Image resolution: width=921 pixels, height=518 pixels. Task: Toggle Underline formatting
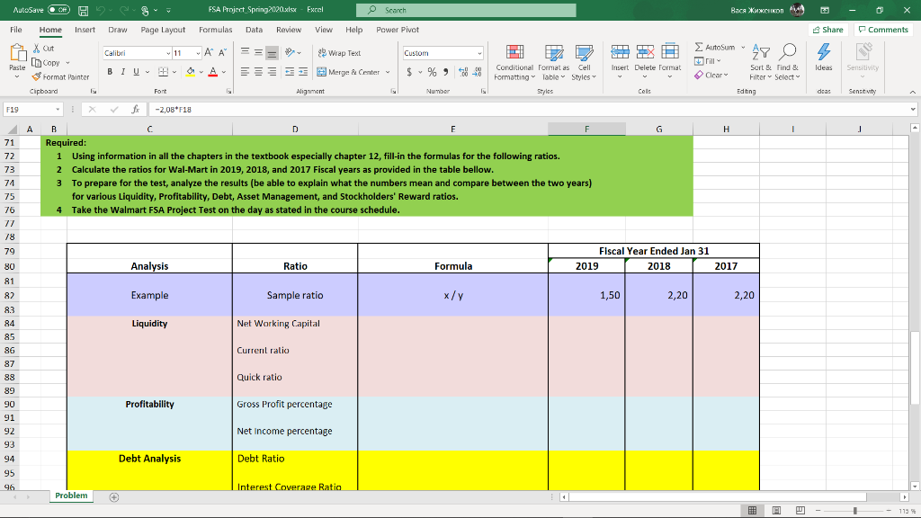pos(137,72)
